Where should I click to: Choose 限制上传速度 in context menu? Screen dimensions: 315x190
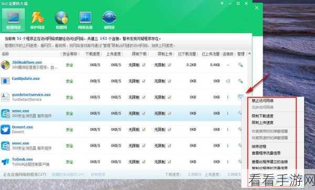(262, 122)
